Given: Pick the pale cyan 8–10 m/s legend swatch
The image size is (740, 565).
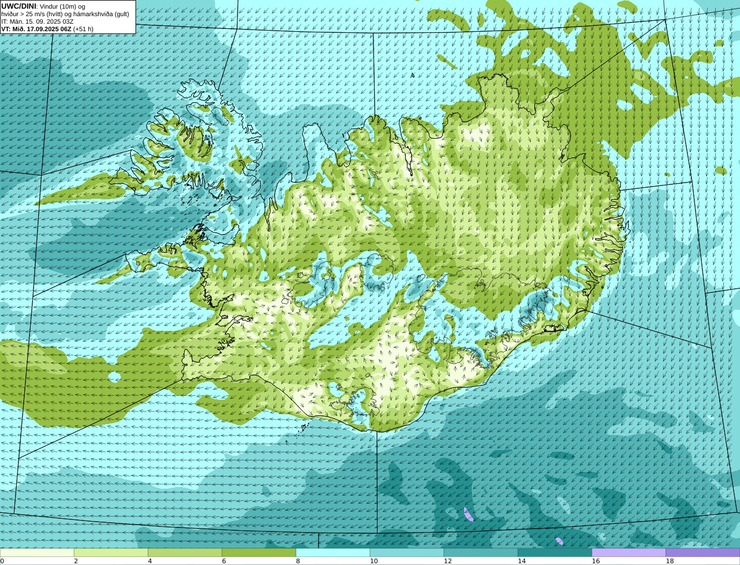Looking at the screenshot, I should pos(333,552).
